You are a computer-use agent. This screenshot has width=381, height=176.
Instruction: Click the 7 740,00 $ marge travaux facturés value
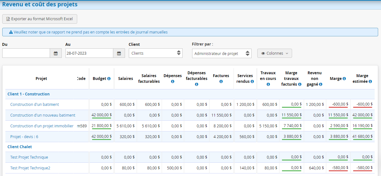[292, 126]
